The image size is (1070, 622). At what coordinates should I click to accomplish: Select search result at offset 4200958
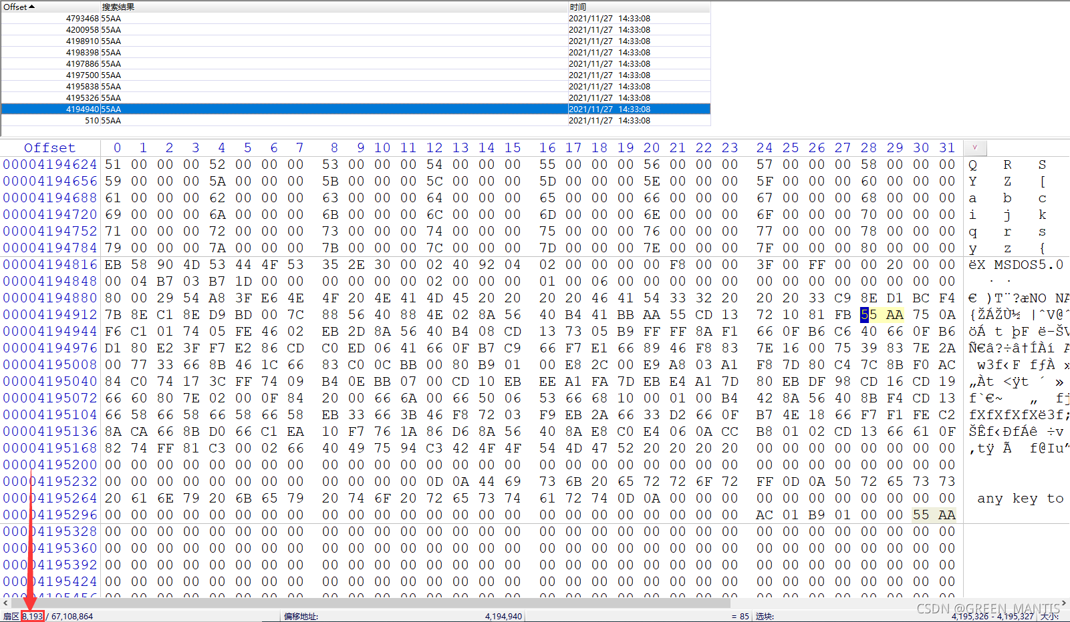[x=355, y=30]
